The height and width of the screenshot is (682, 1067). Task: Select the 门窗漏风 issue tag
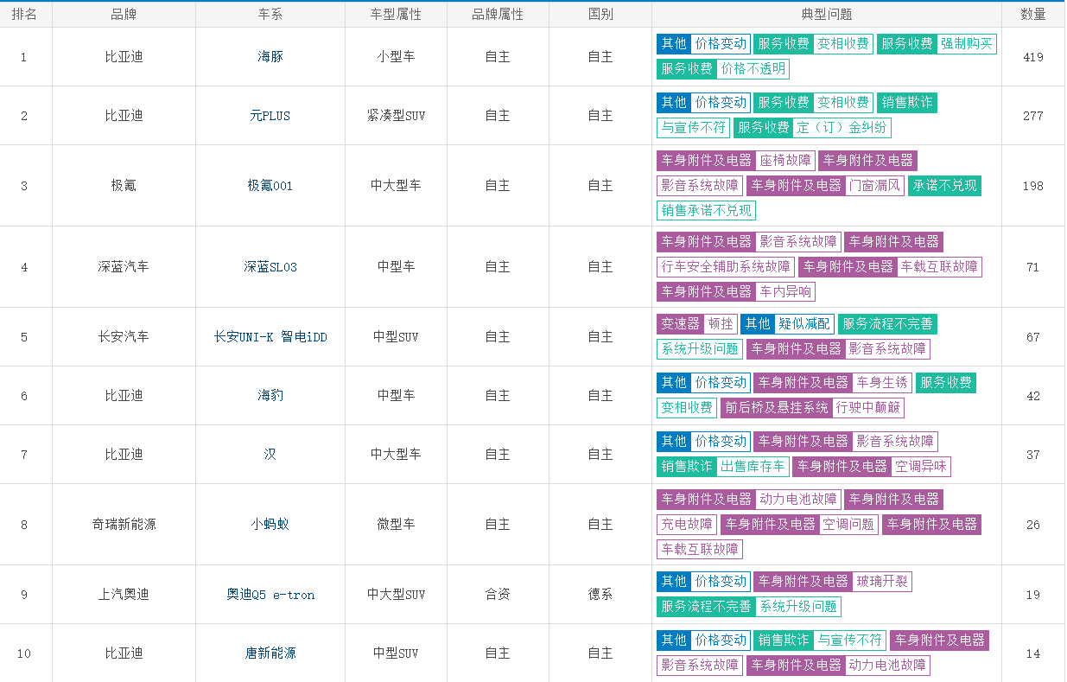[x=875, y=186]
